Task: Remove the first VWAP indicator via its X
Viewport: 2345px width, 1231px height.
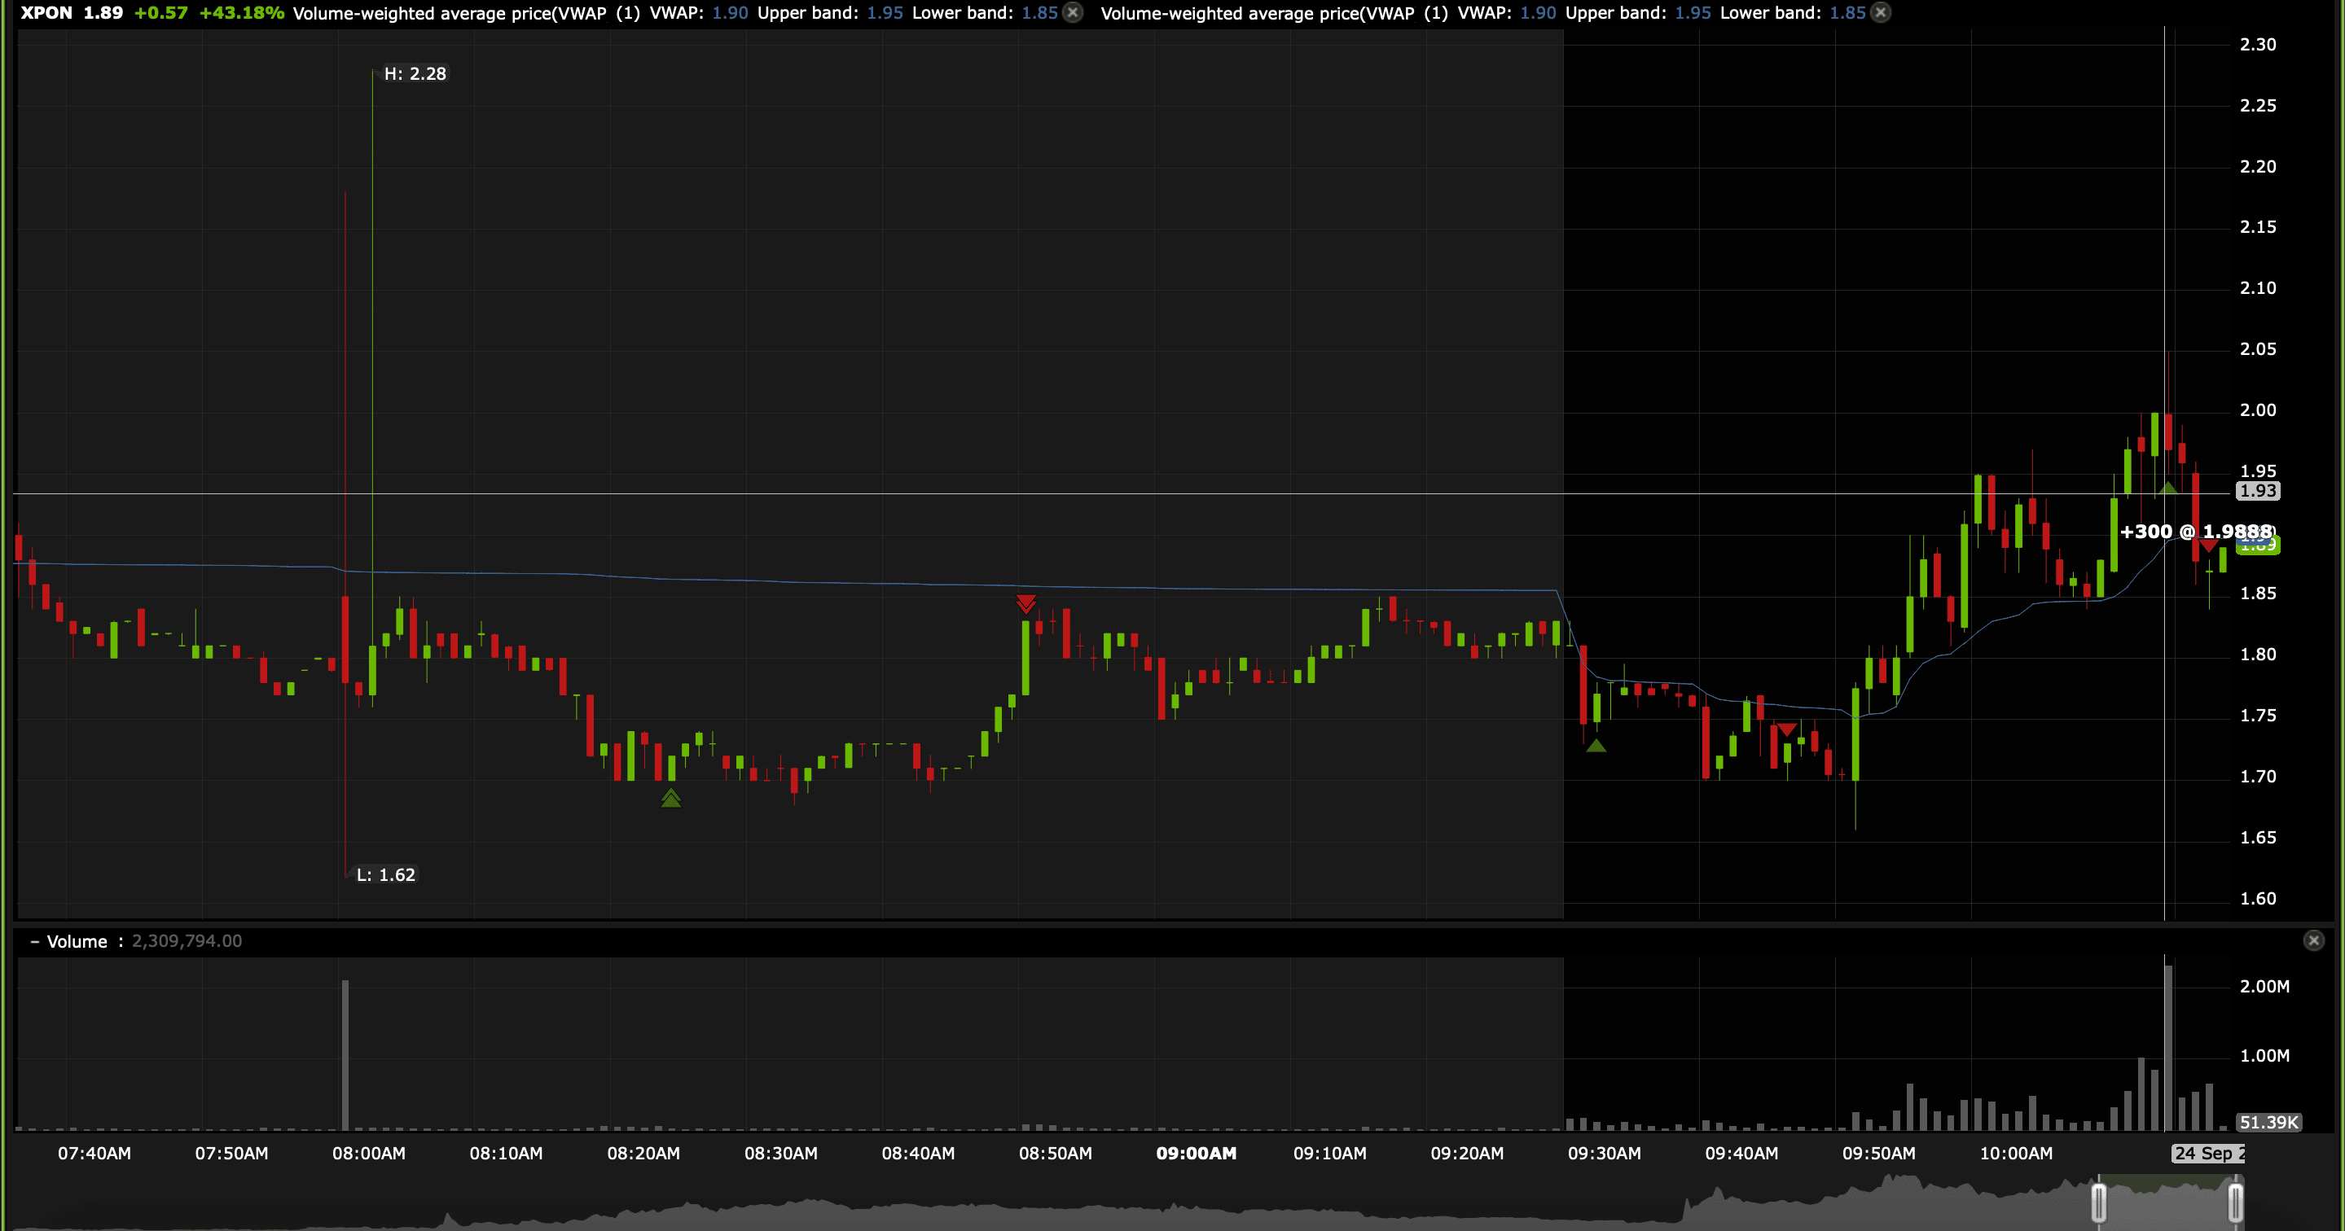Action: tap(1074, 13)
